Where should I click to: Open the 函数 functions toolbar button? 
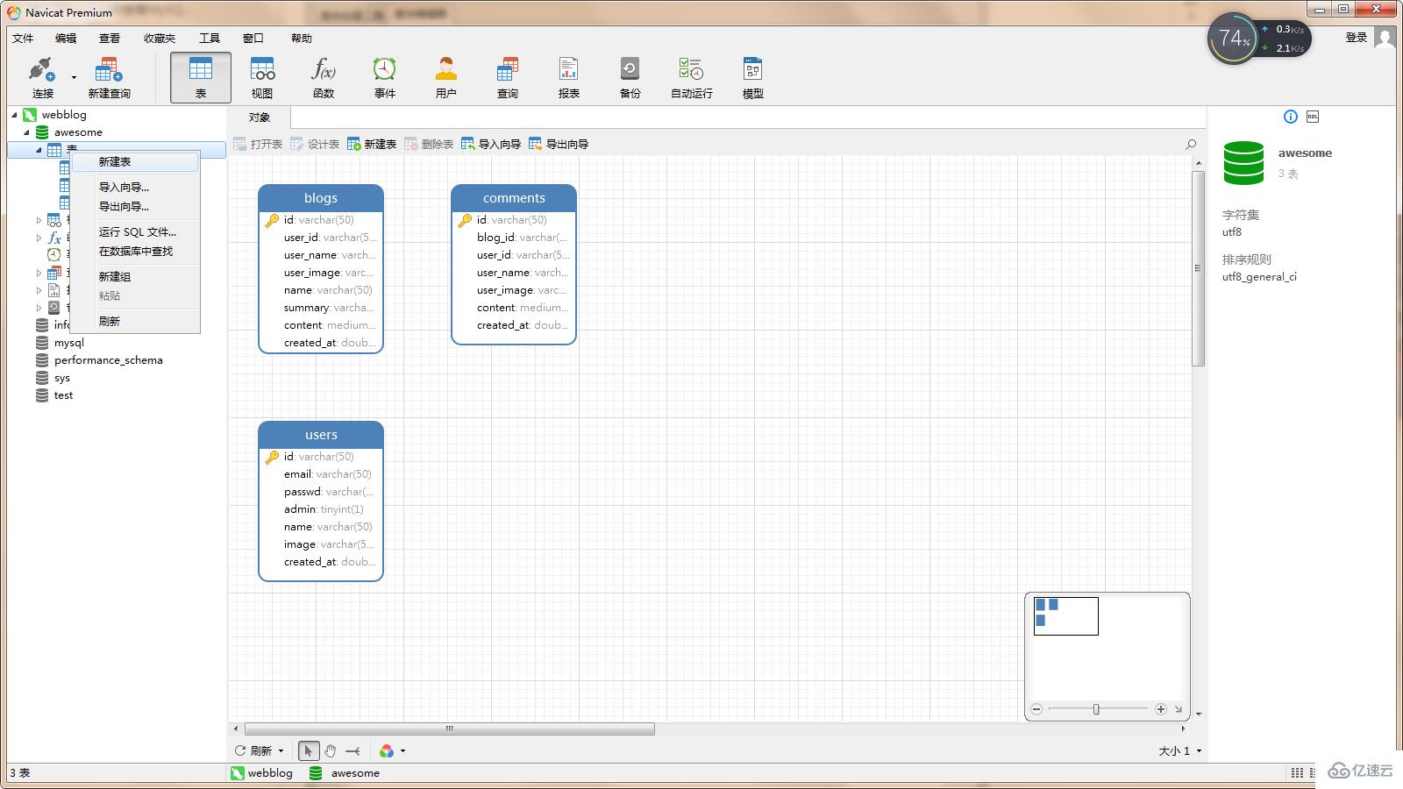point(324,77)
